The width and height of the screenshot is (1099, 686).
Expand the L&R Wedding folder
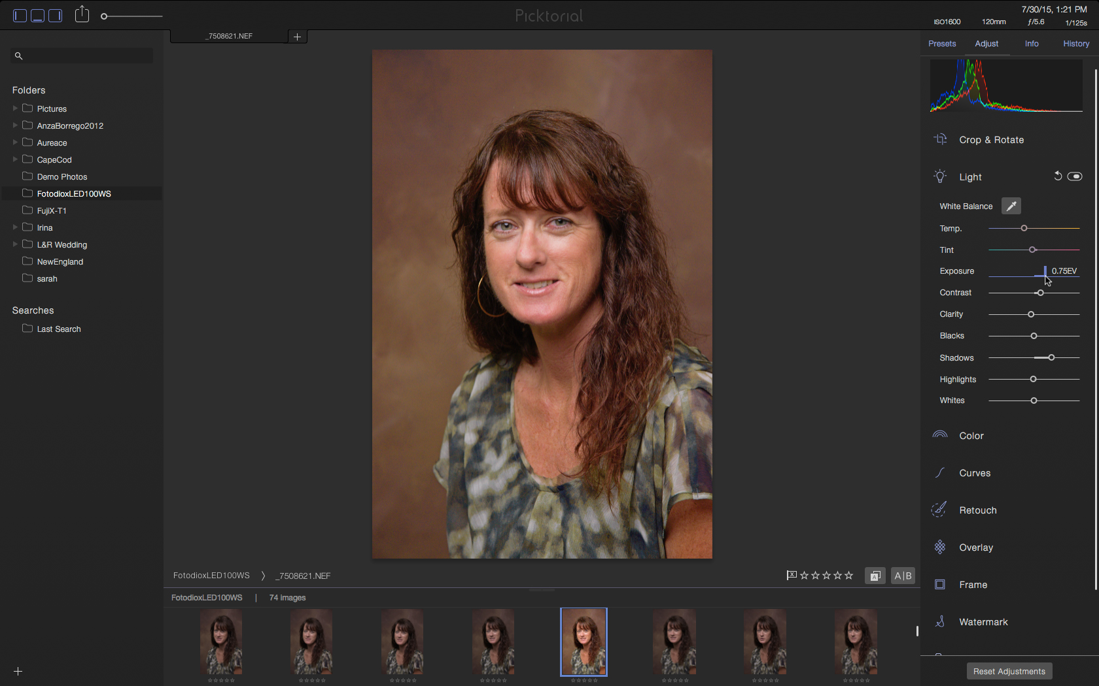(15, 244)
